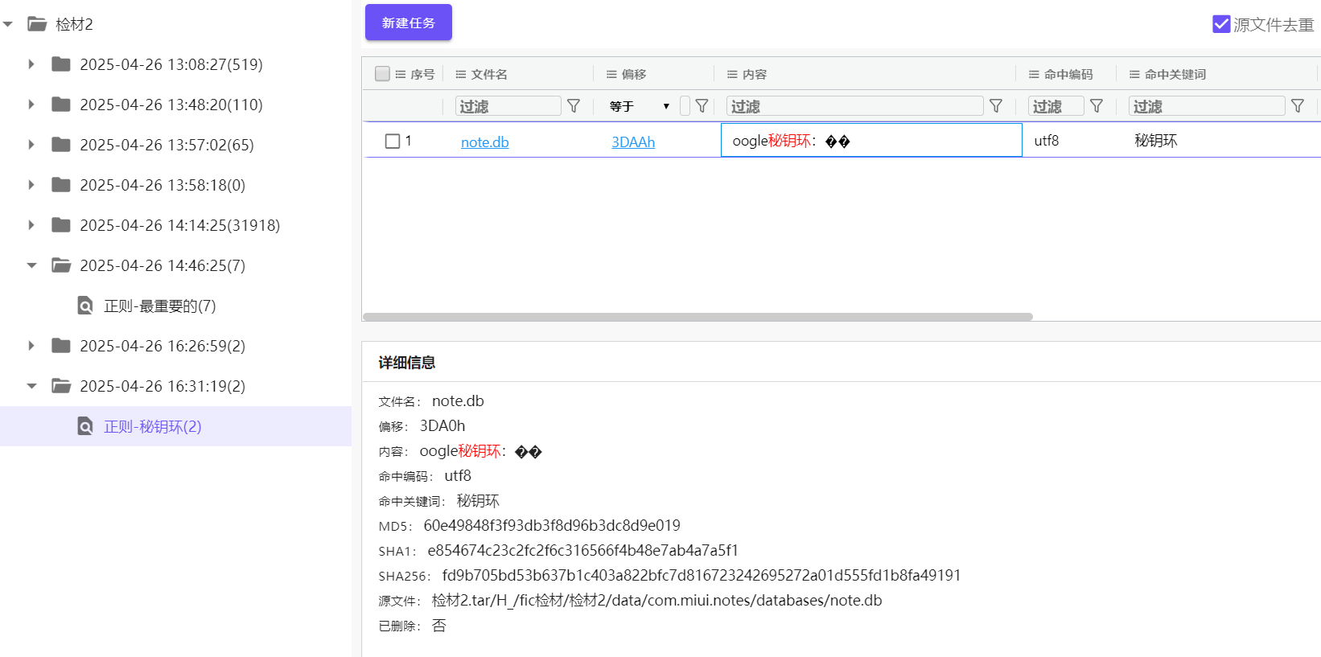Select the 2025-04-26 14:14:25(31918) tree label
The height and width of the screenshot is (657, 1321).
click(179, 225)
